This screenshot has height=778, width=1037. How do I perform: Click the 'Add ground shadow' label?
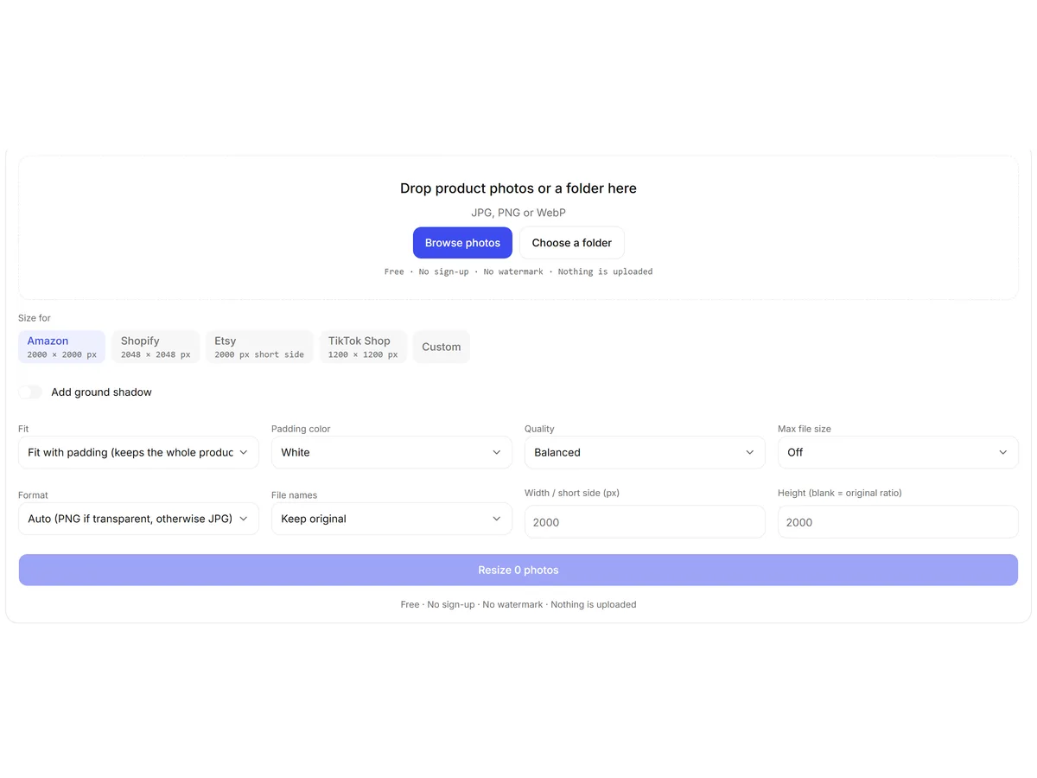[x=101, y=392]
